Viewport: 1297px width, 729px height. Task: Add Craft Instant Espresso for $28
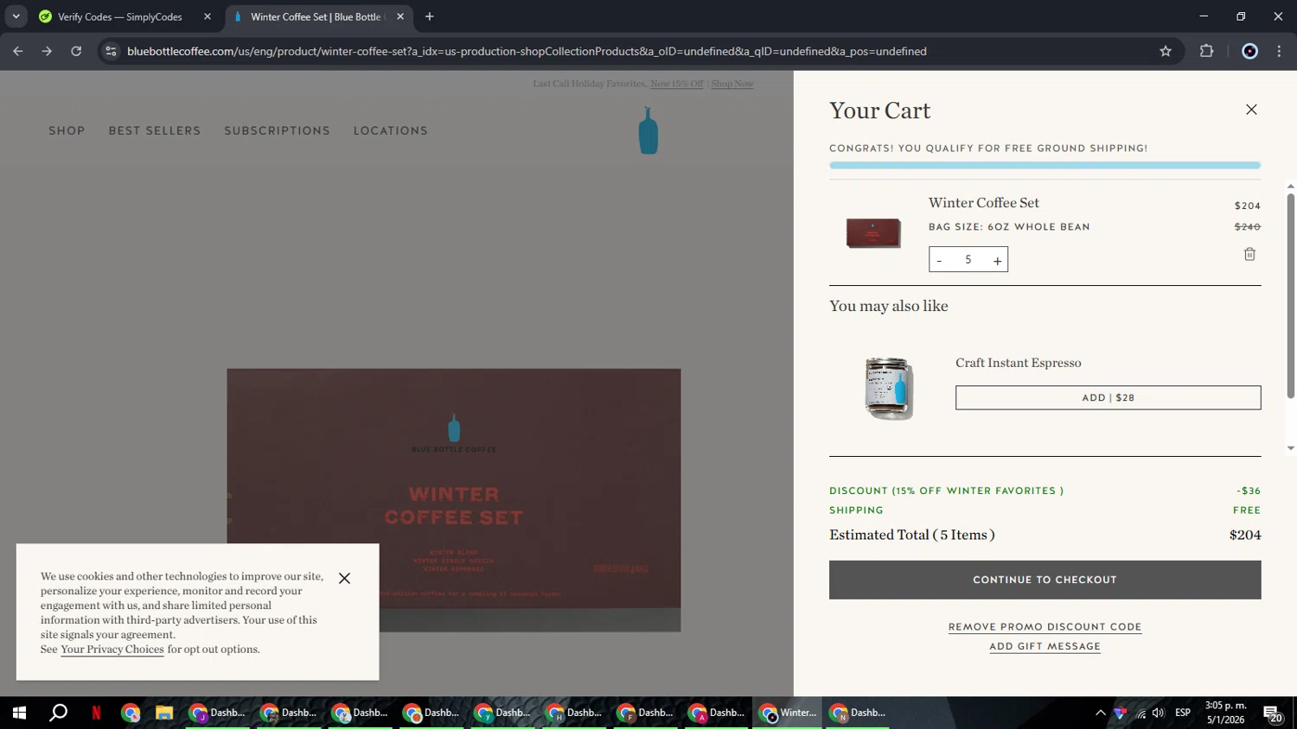point(1108,397)
